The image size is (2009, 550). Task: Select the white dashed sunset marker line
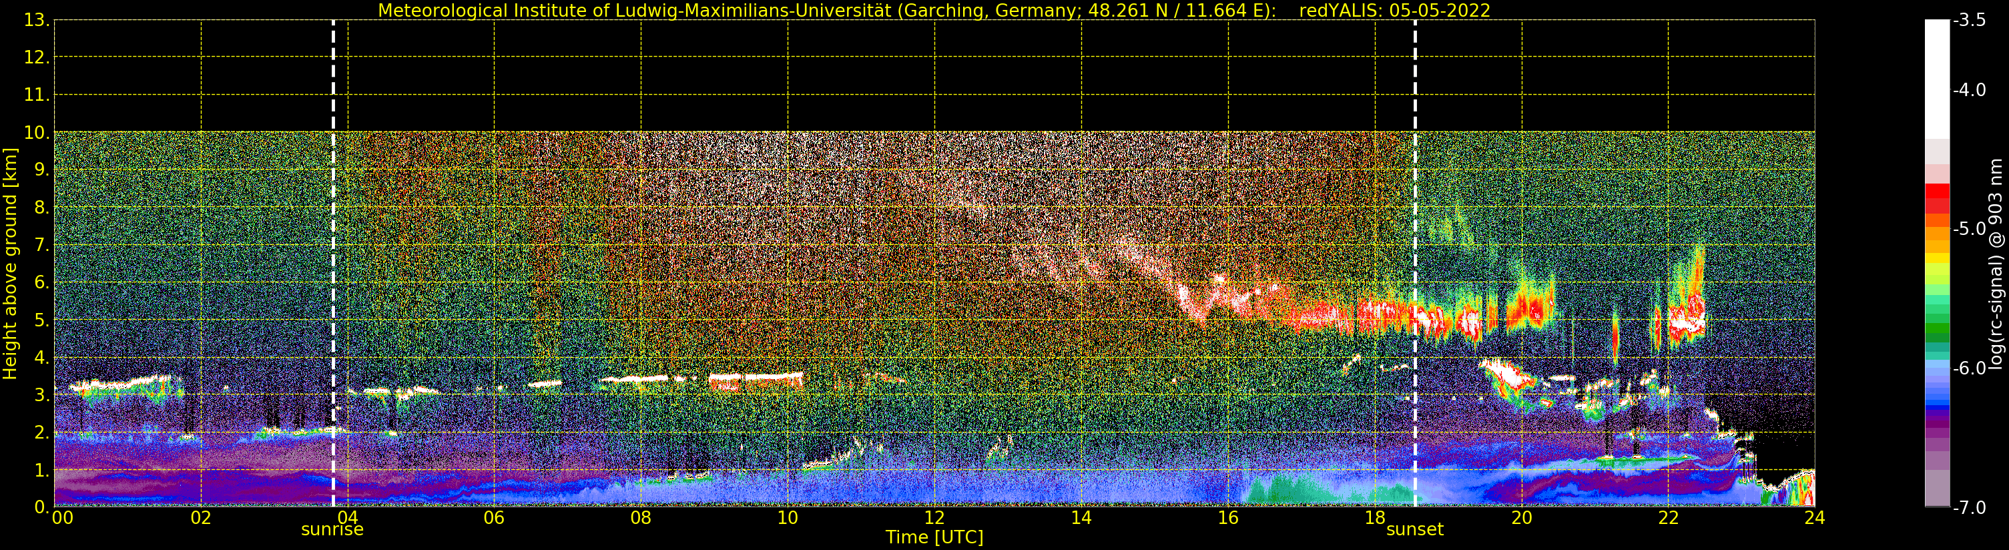(1415, 264)
